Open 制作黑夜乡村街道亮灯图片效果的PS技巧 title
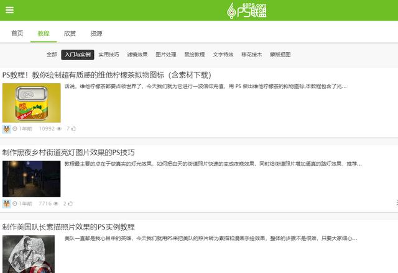The image size is (398, 273). click(x=68, y=153)
